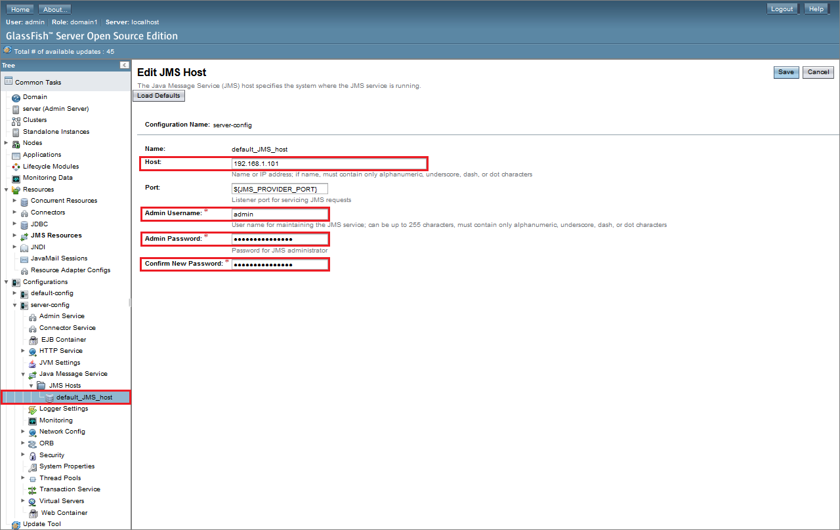Click the Standalone Instances icon

[16, 132]
